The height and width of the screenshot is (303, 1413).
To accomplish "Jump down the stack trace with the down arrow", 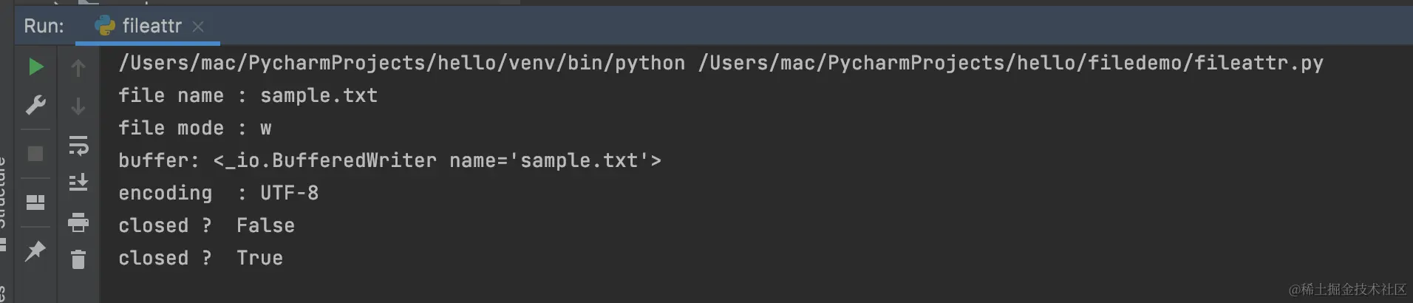I will (x=78, y=106).
